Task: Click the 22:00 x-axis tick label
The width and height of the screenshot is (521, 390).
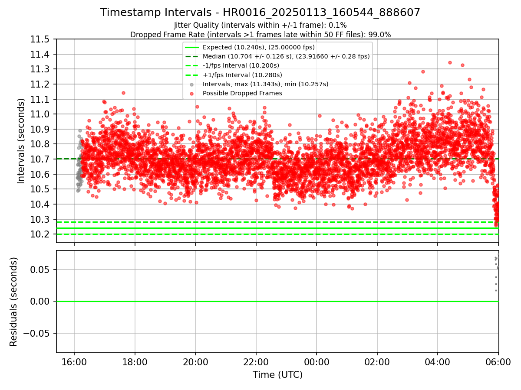Action: 256,361
